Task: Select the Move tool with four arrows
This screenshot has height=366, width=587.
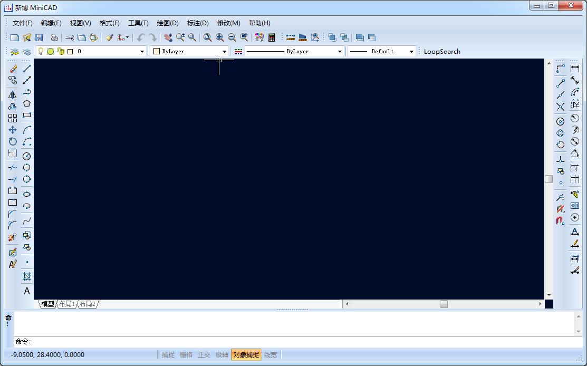Action: pos(13,130)
